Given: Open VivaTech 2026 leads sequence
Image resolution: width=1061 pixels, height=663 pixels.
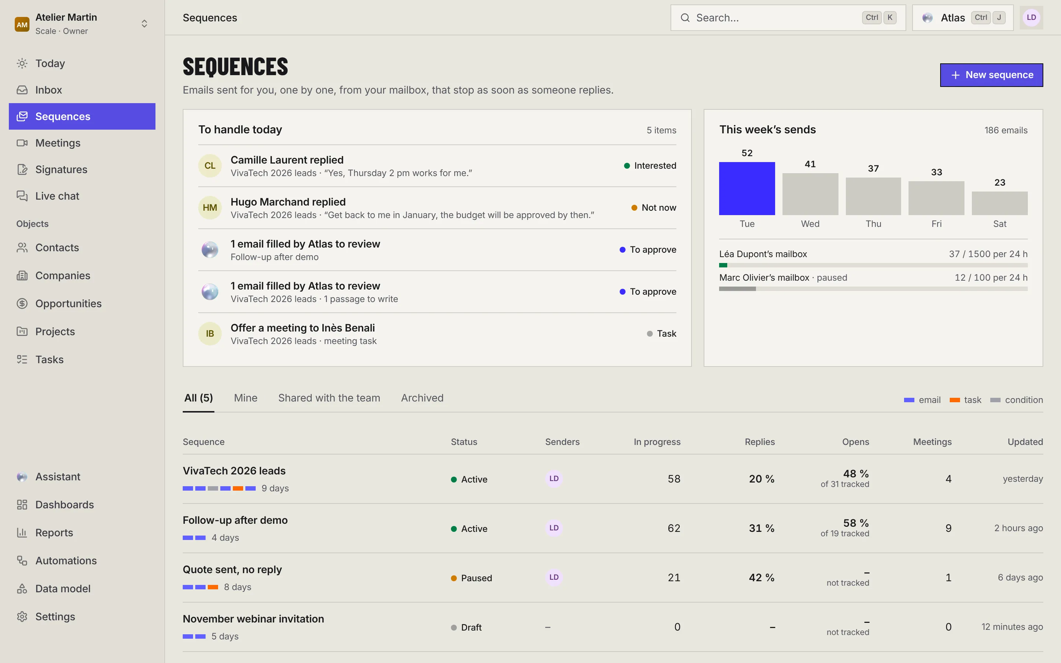Looking at the screenshot, I should 234,471.
